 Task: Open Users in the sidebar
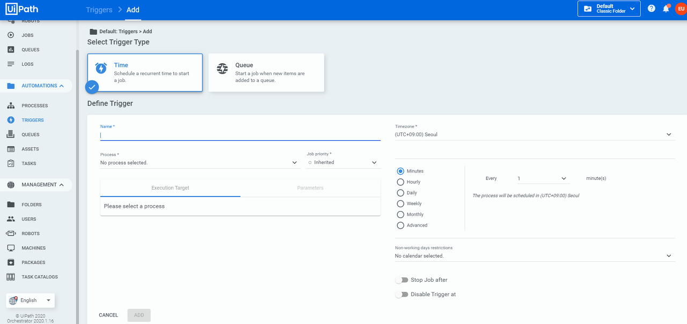point(29,219)
